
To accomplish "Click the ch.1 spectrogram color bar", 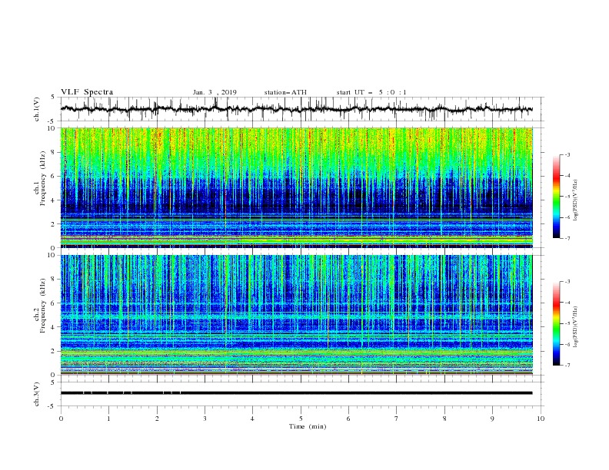I will (x=557, y=197).
